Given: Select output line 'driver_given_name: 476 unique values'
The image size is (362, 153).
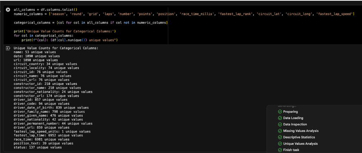Looking at the screenshot, I should point(48,116).
